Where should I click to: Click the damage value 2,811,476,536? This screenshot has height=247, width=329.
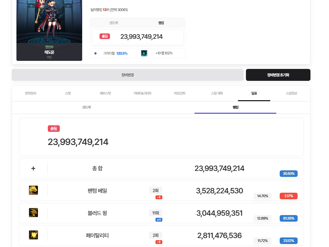click(219, 235)
